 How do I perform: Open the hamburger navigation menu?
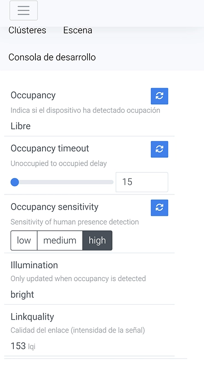tap(23, 11)
